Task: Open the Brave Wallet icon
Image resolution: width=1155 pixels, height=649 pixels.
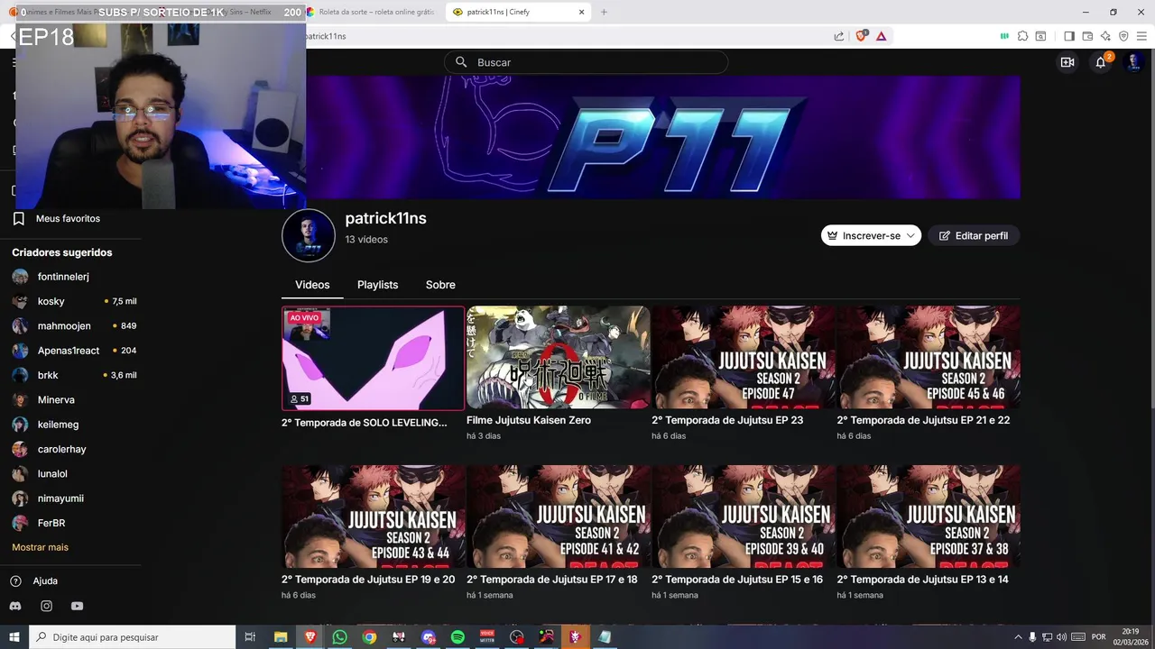Action: (x=1087, y=36)
